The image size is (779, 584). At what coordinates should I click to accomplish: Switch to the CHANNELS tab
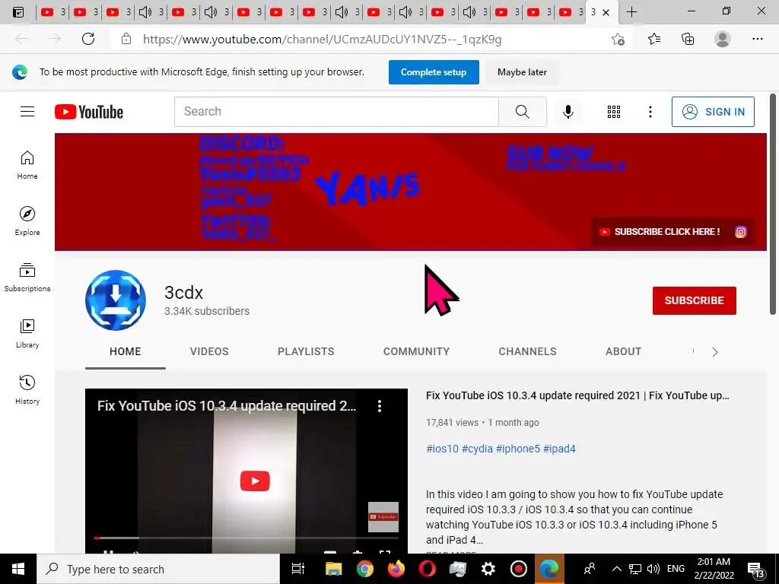click(528, 351)
